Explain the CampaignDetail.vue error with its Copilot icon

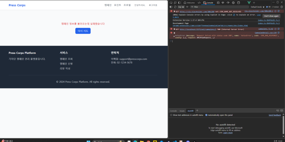(278, 33)
